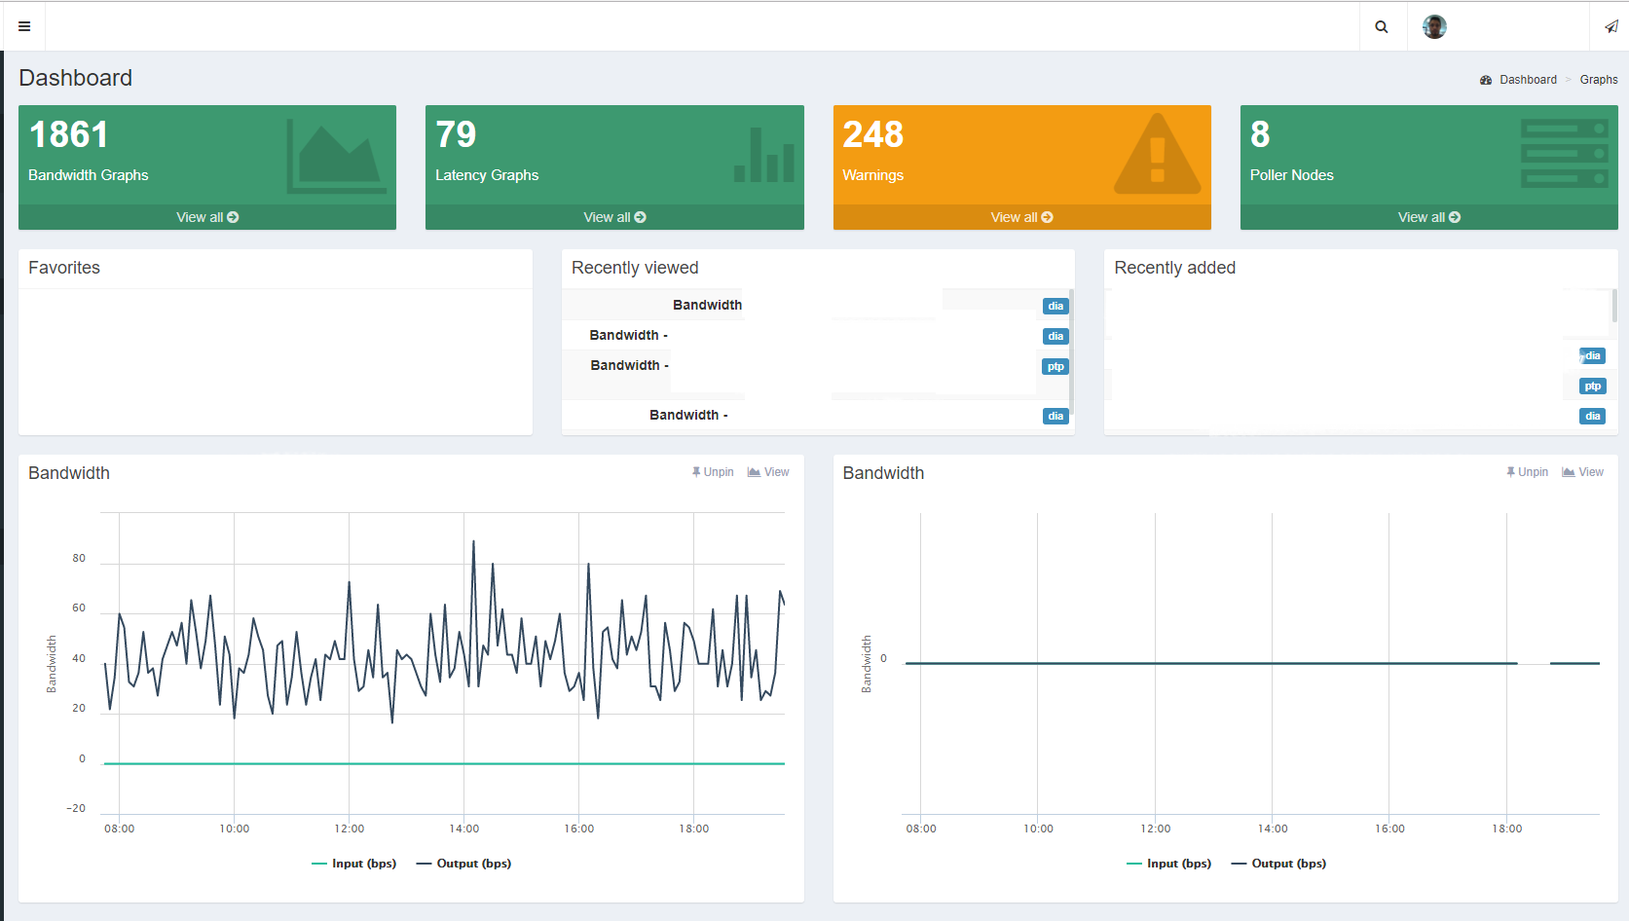Click the 8 poller nodes count
The image size is (1629, 921).
click(x=1260, y=134)
